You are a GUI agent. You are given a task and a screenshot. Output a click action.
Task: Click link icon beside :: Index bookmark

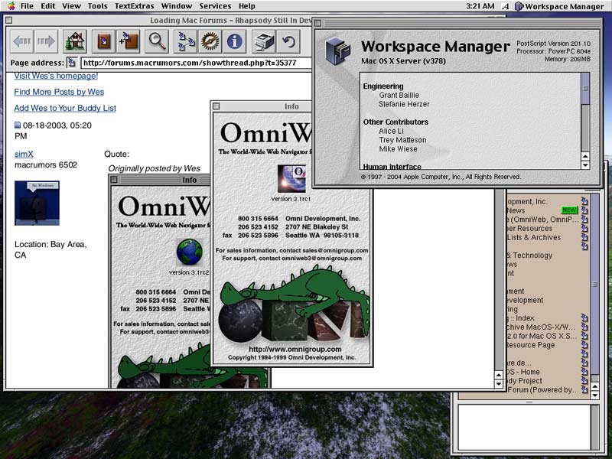click(584, 317)
